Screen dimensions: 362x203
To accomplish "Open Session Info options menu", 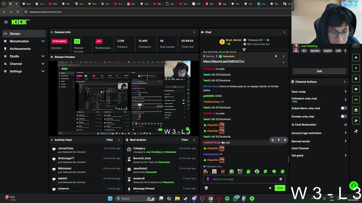I will [194, 32].
